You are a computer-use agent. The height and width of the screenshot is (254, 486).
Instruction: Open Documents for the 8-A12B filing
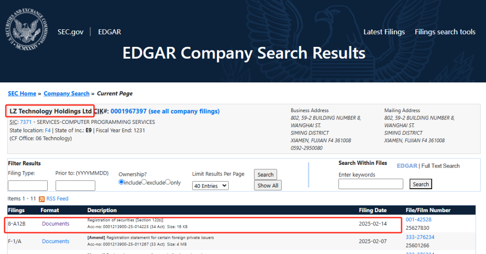(56, 224)
